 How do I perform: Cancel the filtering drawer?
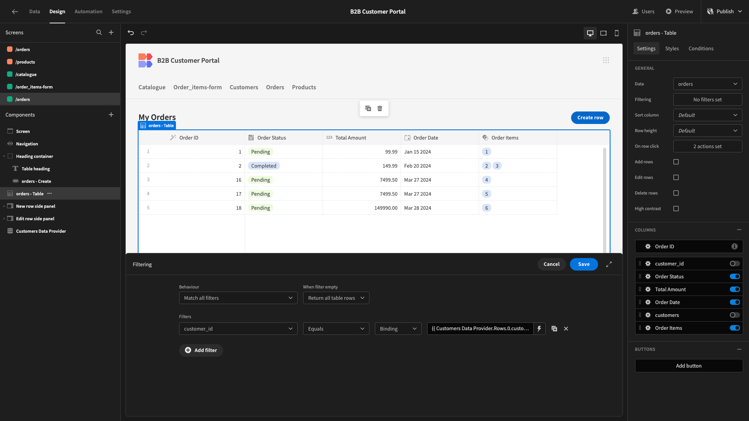(552, 264)
